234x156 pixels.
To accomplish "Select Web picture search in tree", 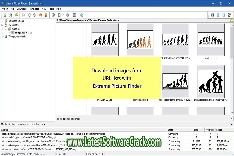I will tap(17, 37).
